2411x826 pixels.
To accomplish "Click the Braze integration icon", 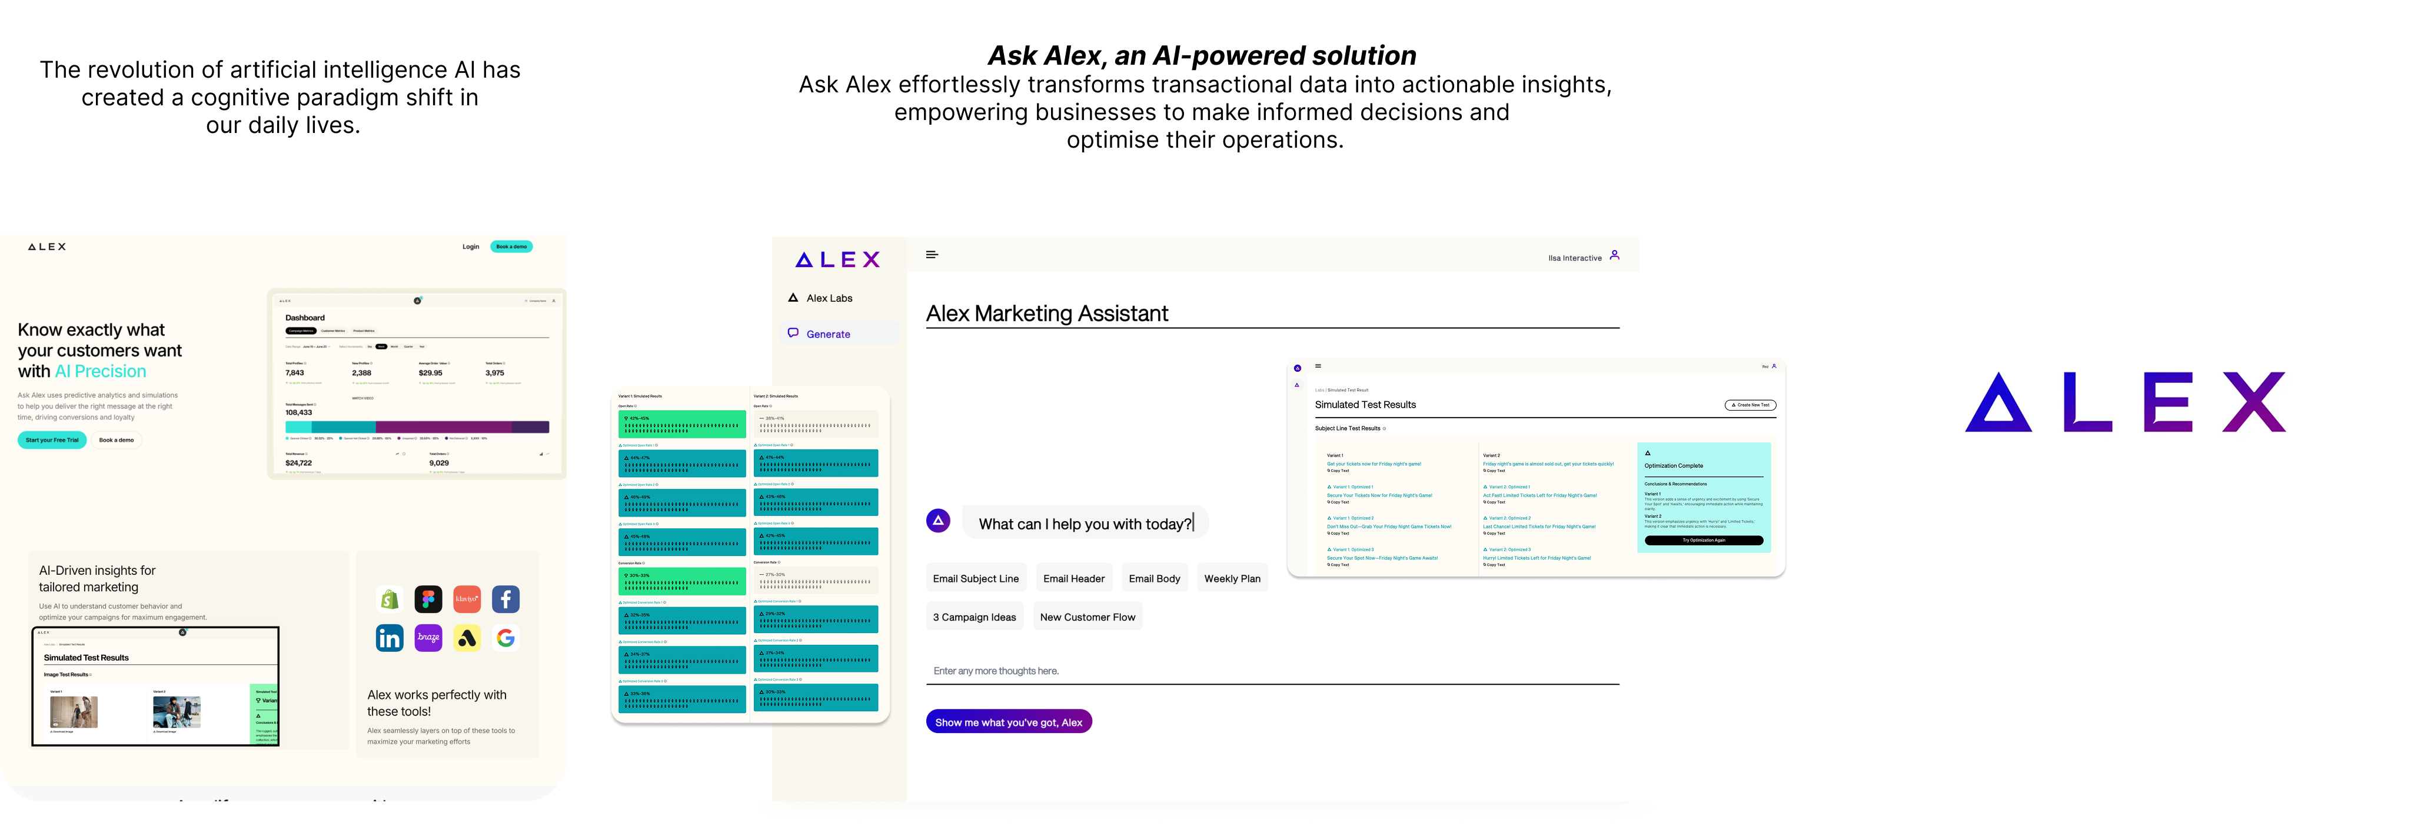I will point(428,638).
